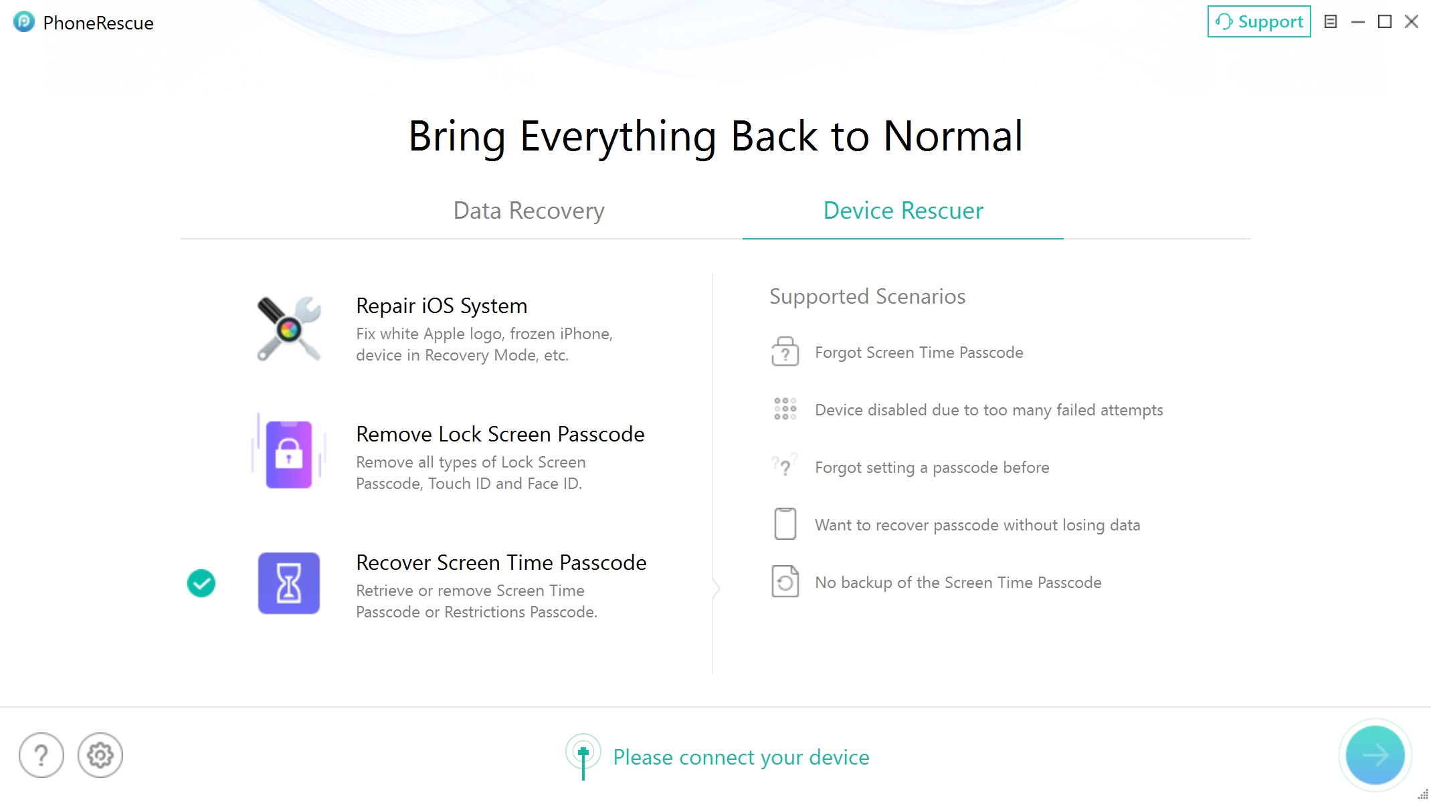Toggle the Recover Screen Time Passcode checkbox
1431x802 pixels.
(x=201, y=583)
